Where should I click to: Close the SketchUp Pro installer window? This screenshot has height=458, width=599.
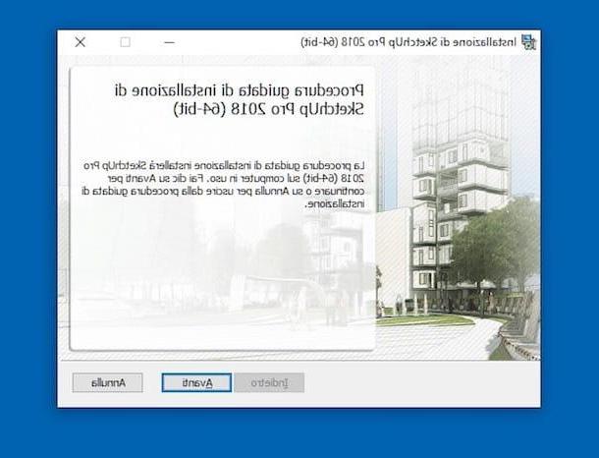(81, 42)
